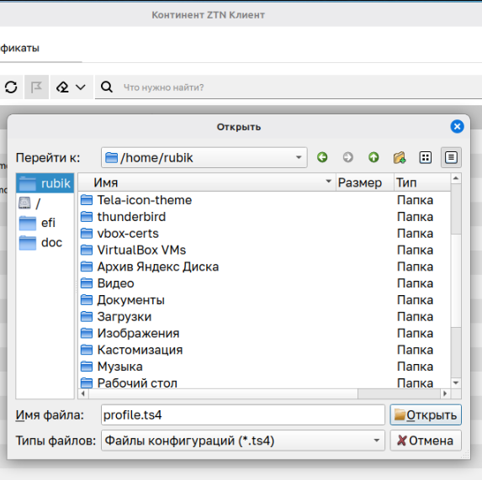Screen dimensions: 482x480
Task: Click the folder icon beside thunderbird
Action: coord(87,217)
